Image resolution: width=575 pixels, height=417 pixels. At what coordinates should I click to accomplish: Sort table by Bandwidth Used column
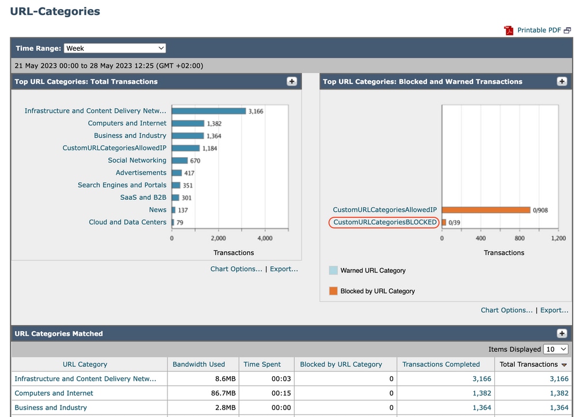199,364
